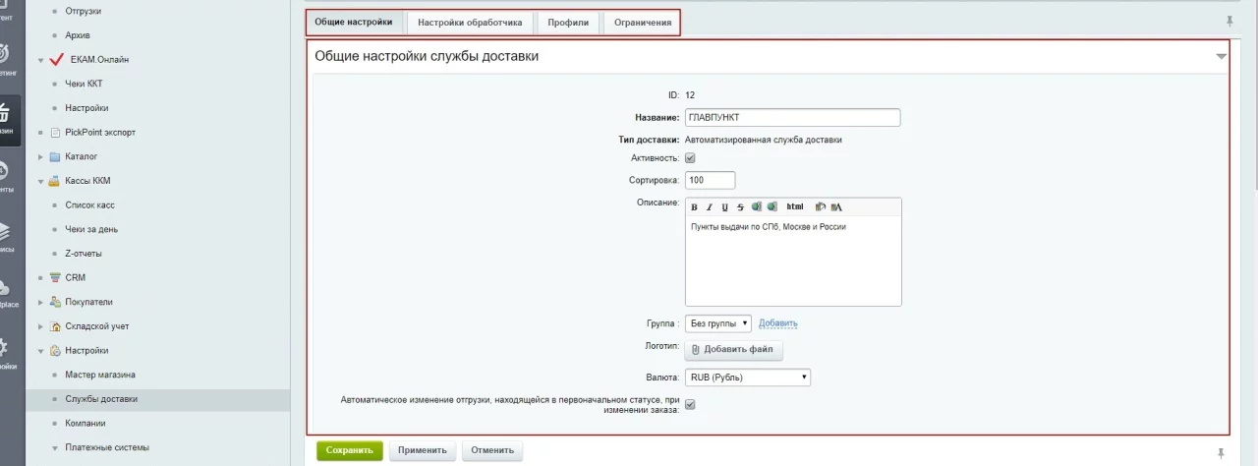Toggle automatic shipment change checkbox
This screenshot has width=1258, height=466.
[690, 404]
